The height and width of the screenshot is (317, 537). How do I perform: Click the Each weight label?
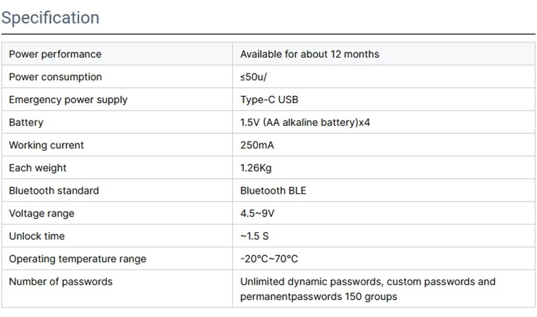tap(38, 168)
